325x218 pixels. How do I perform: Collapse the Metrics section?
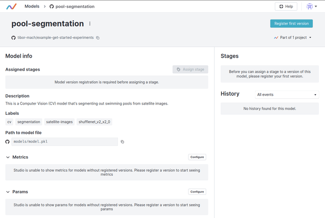8,157
